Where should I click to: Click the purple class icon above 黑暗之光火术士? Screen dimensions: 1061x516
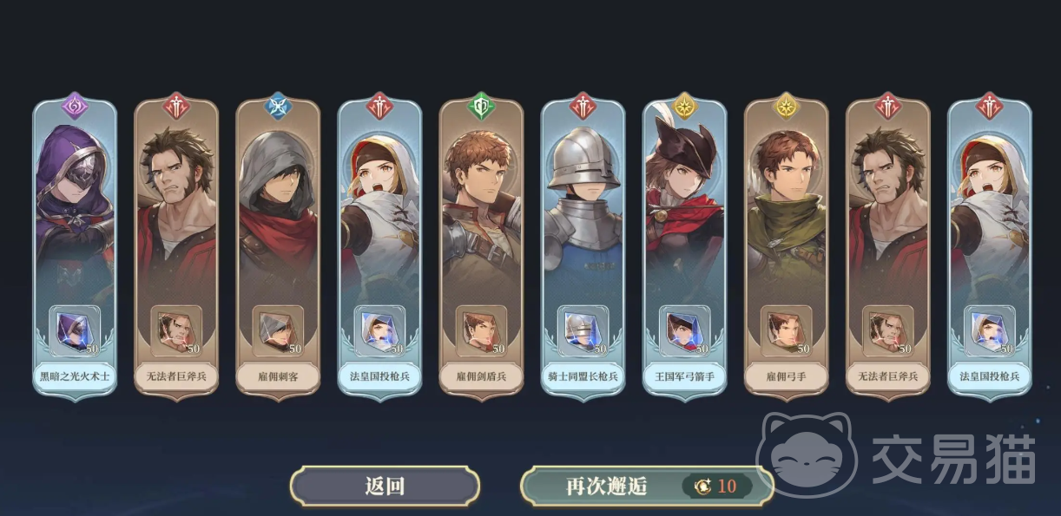click(75, 106)
